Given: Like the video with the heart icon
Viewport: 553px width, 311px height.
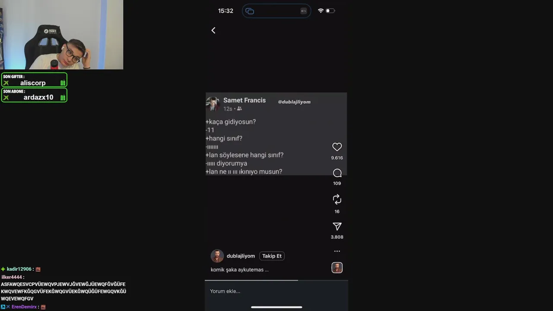Looking at the screenshot, I should 337,147.
